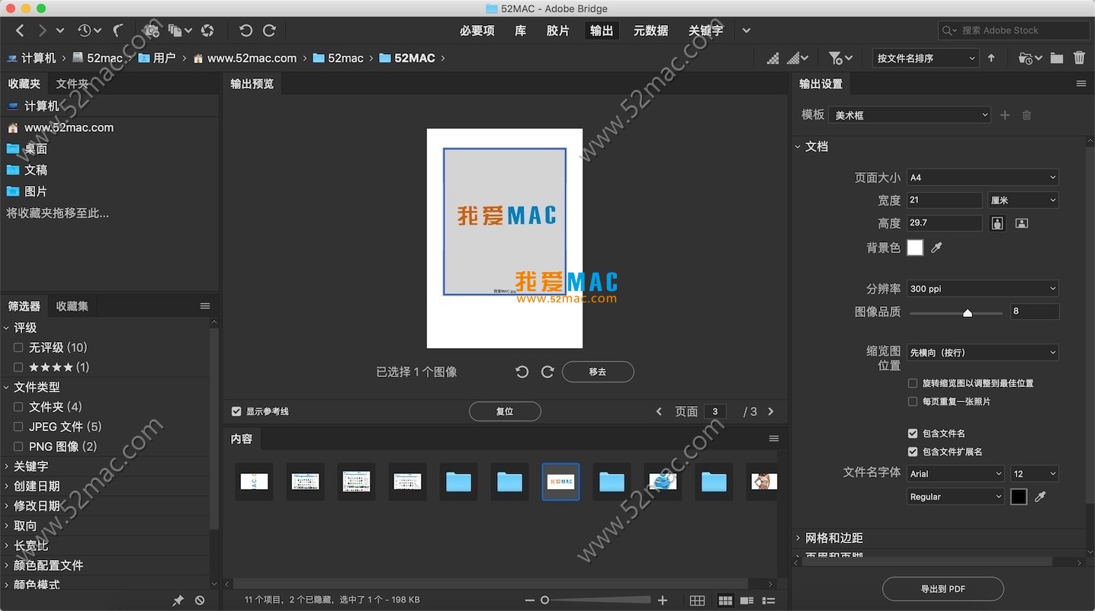Click the thumbnail quality checkerboard icon
The height and width of the screenshot is (611, 1095).
(x=773, y=58)
